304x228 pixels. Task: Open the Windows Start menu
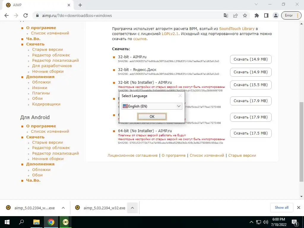click(7, 222)
